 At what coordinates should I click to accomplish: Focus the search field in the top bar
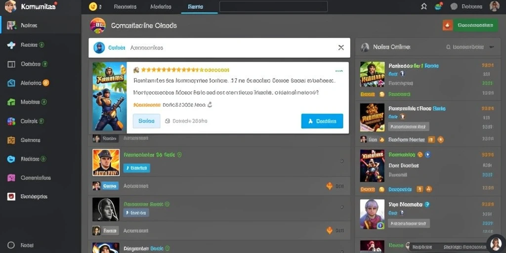[x=273, y=6]
